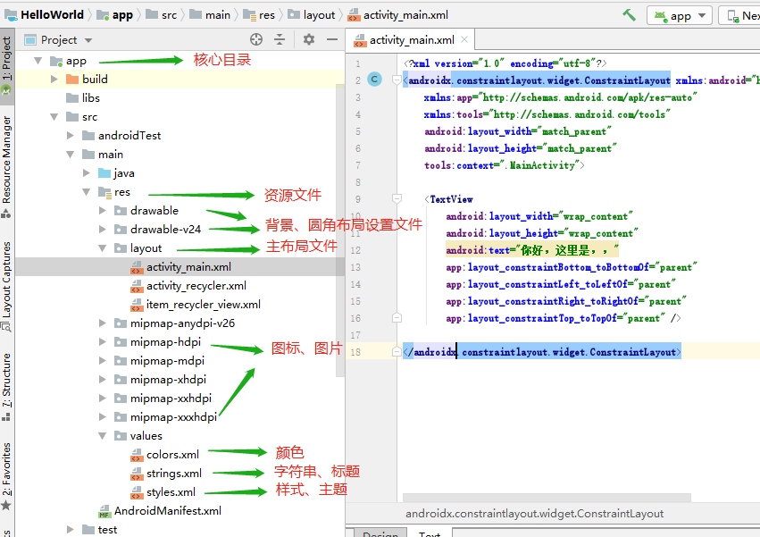Collapse the res folder

(87, 191)
